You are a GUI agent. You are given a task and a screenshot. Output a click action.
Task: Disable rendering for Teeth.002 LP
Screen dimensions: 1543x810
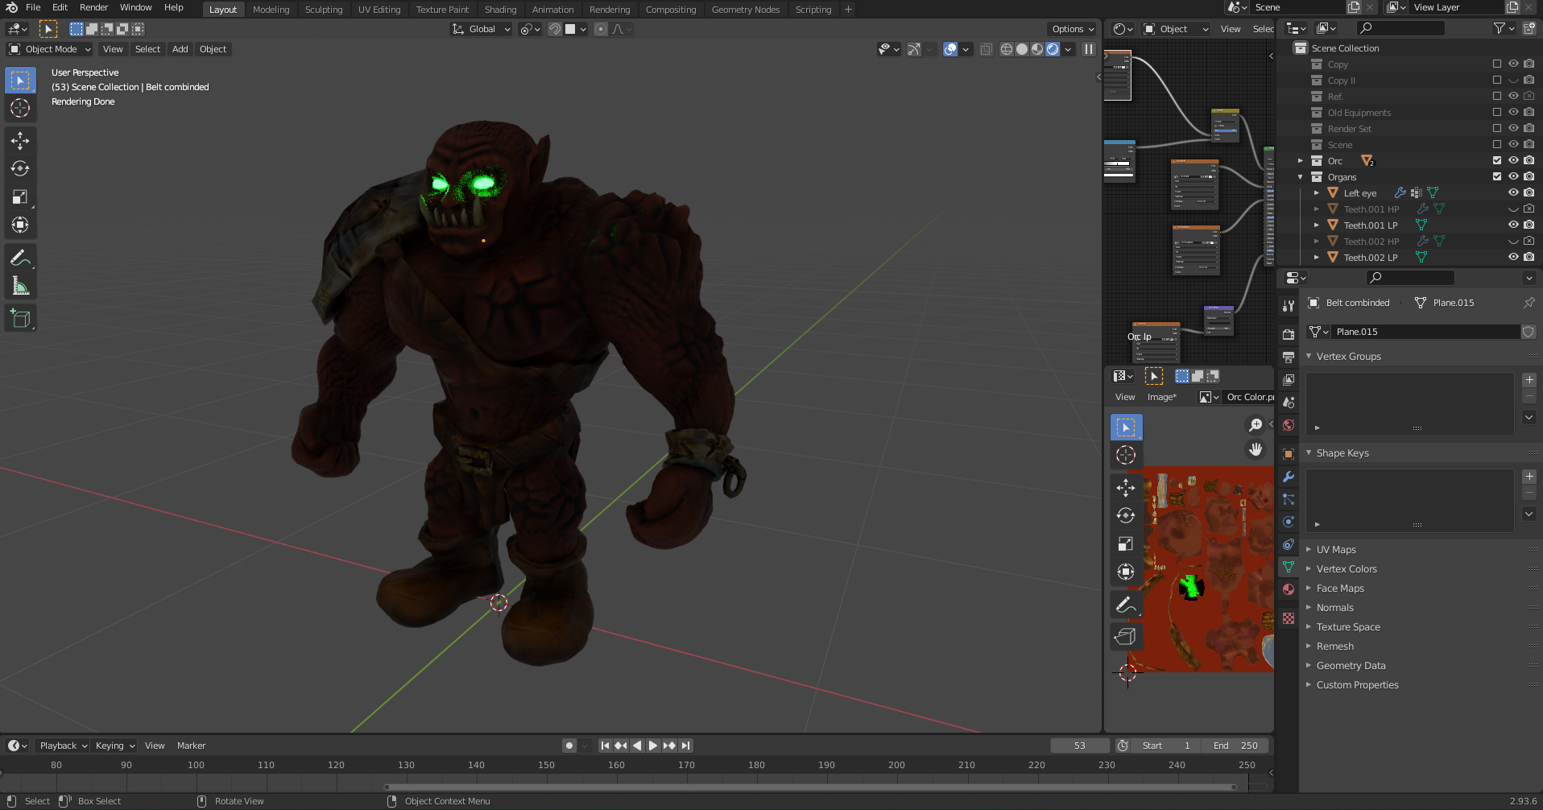click(1529, 258)
